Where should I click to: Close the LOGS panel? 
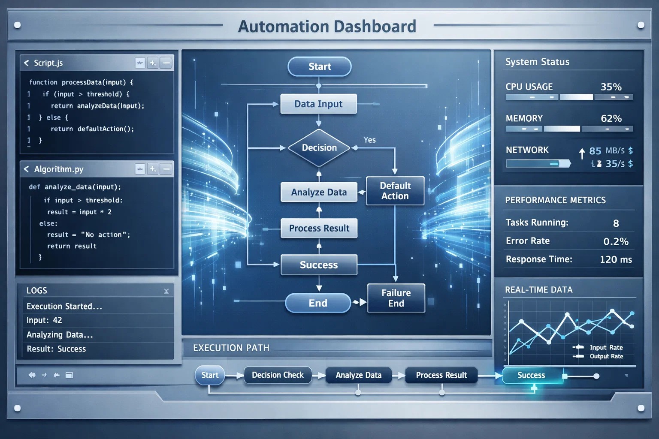click(166, 291)
